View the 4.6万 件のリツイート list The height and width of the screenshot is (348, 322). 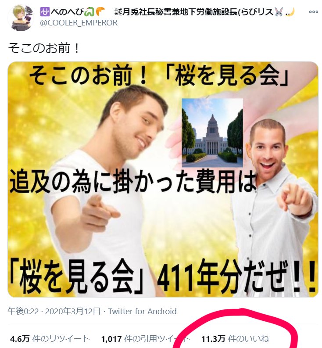[x=50, y=339]
